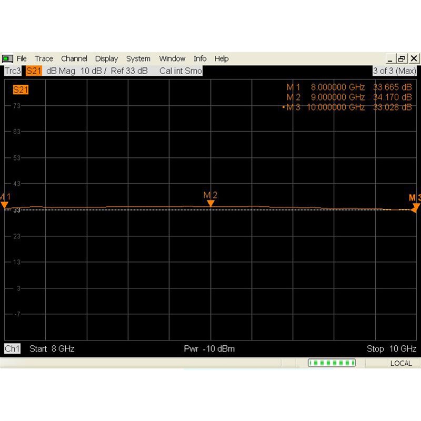Click the green sweep progress bar
This screenshot has height=421, width=421.
pyautogui.click(x=332, y=363)
